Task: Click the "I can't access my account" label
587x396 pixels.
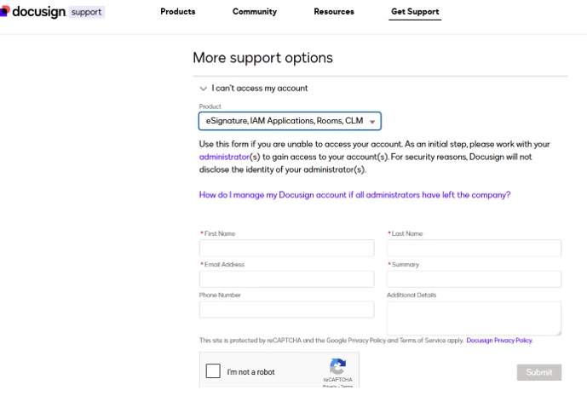Action: [x=260, y=89]
